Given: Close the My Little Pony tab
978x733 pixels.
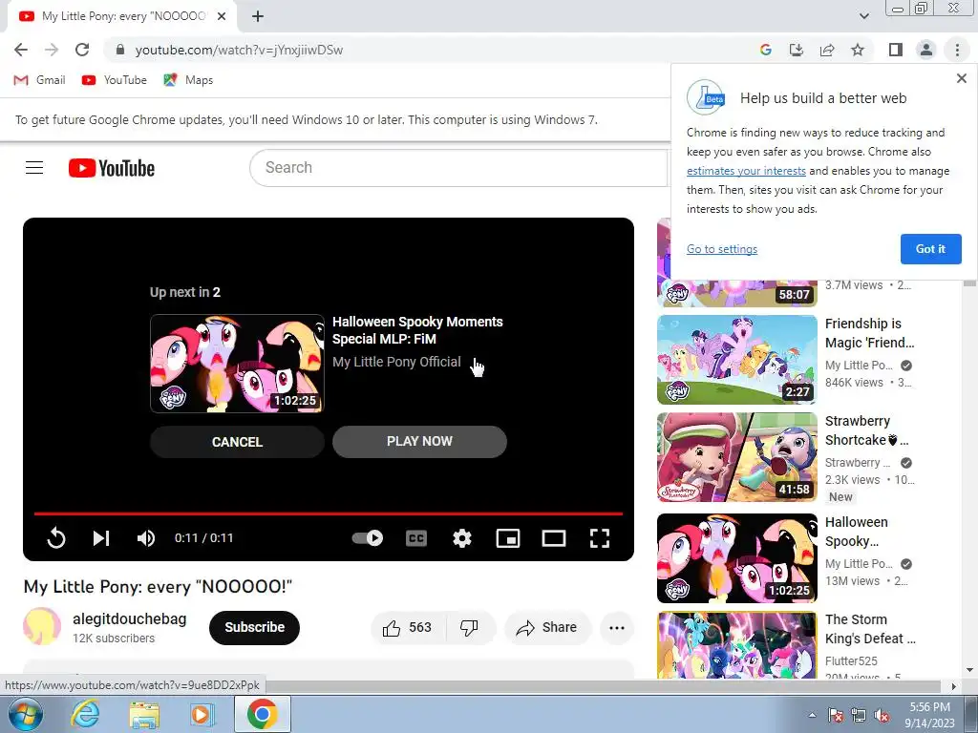Looking at the screenshot, I should 222,16.
